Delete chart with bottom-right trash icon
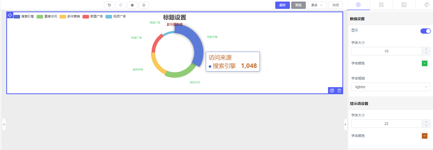The image size is (433, 150). 339,91
